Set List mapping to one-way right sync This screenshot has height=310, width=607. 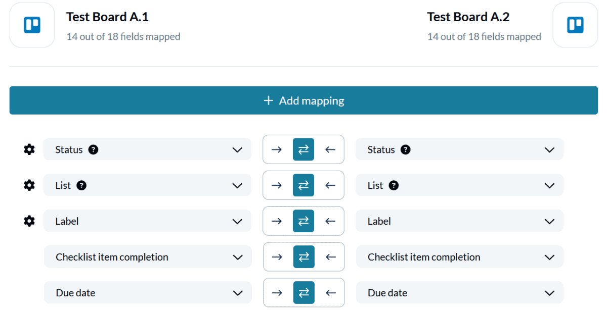coord(277,185)
